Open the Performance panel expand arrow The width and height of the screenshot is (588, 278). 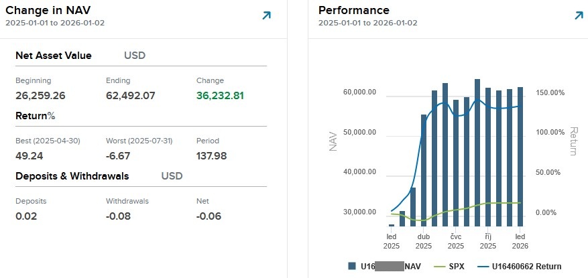(579, 15)
